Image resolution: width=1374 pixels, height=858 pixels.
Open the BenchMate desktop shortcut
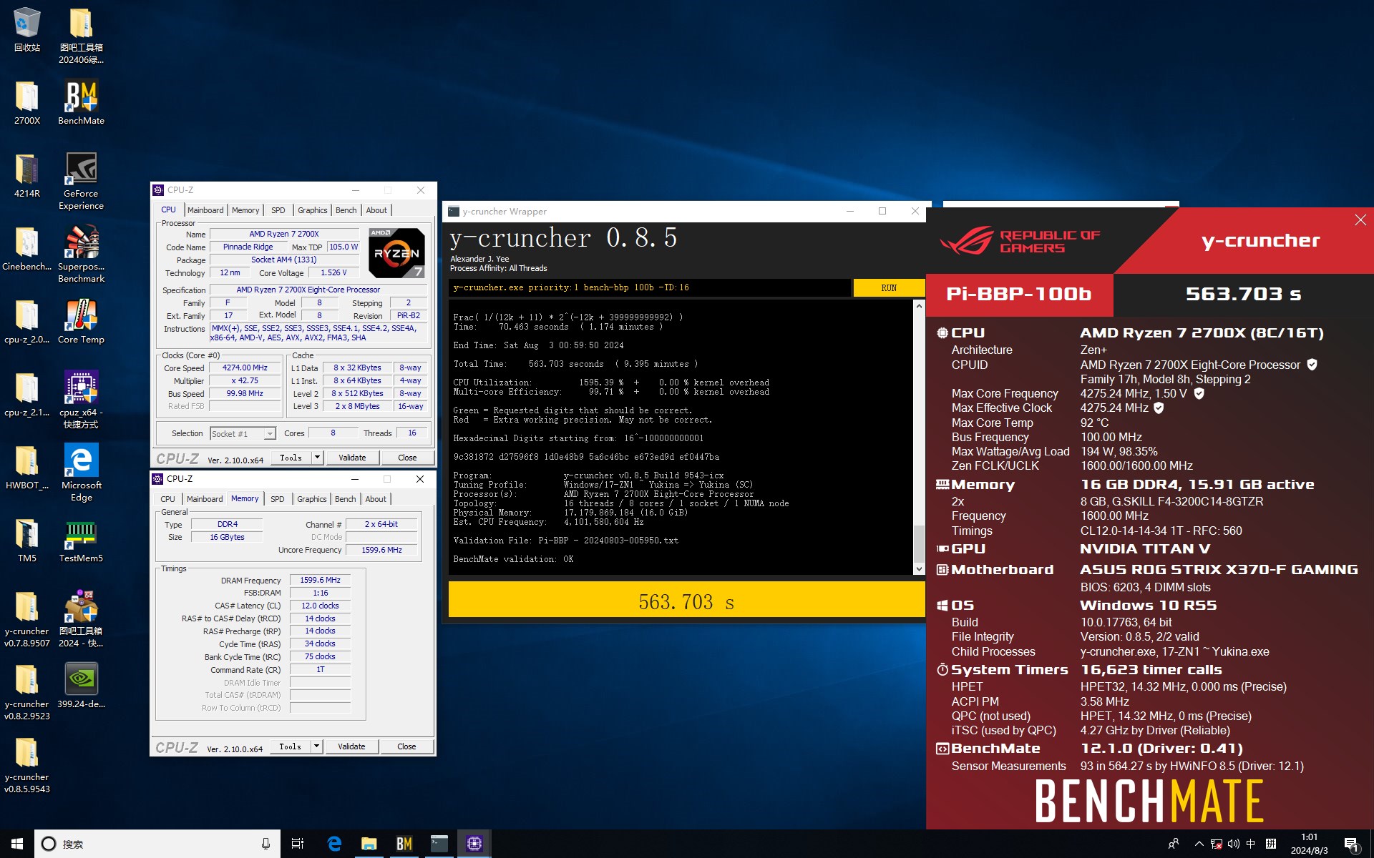tap(81, 102)
